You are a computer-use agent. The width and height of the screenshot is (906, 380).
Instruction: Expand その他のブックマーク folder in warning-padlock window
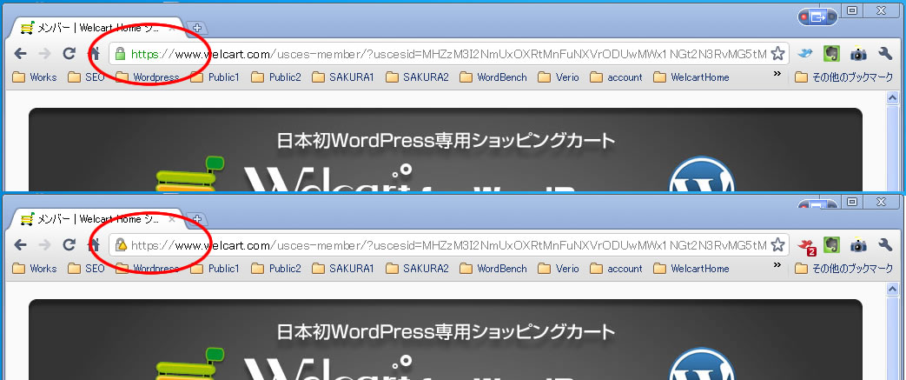coord(844,269)
